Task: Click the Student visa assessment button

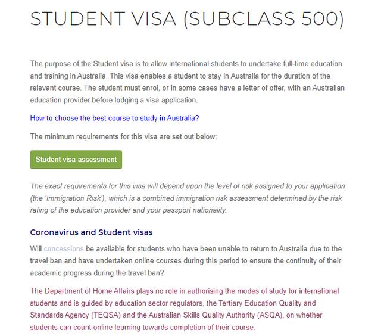Action: coord(76,160)
